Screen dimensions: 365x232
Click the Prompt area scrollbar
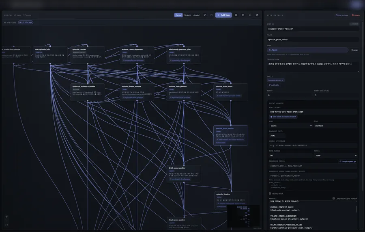(x=356, y=209)
